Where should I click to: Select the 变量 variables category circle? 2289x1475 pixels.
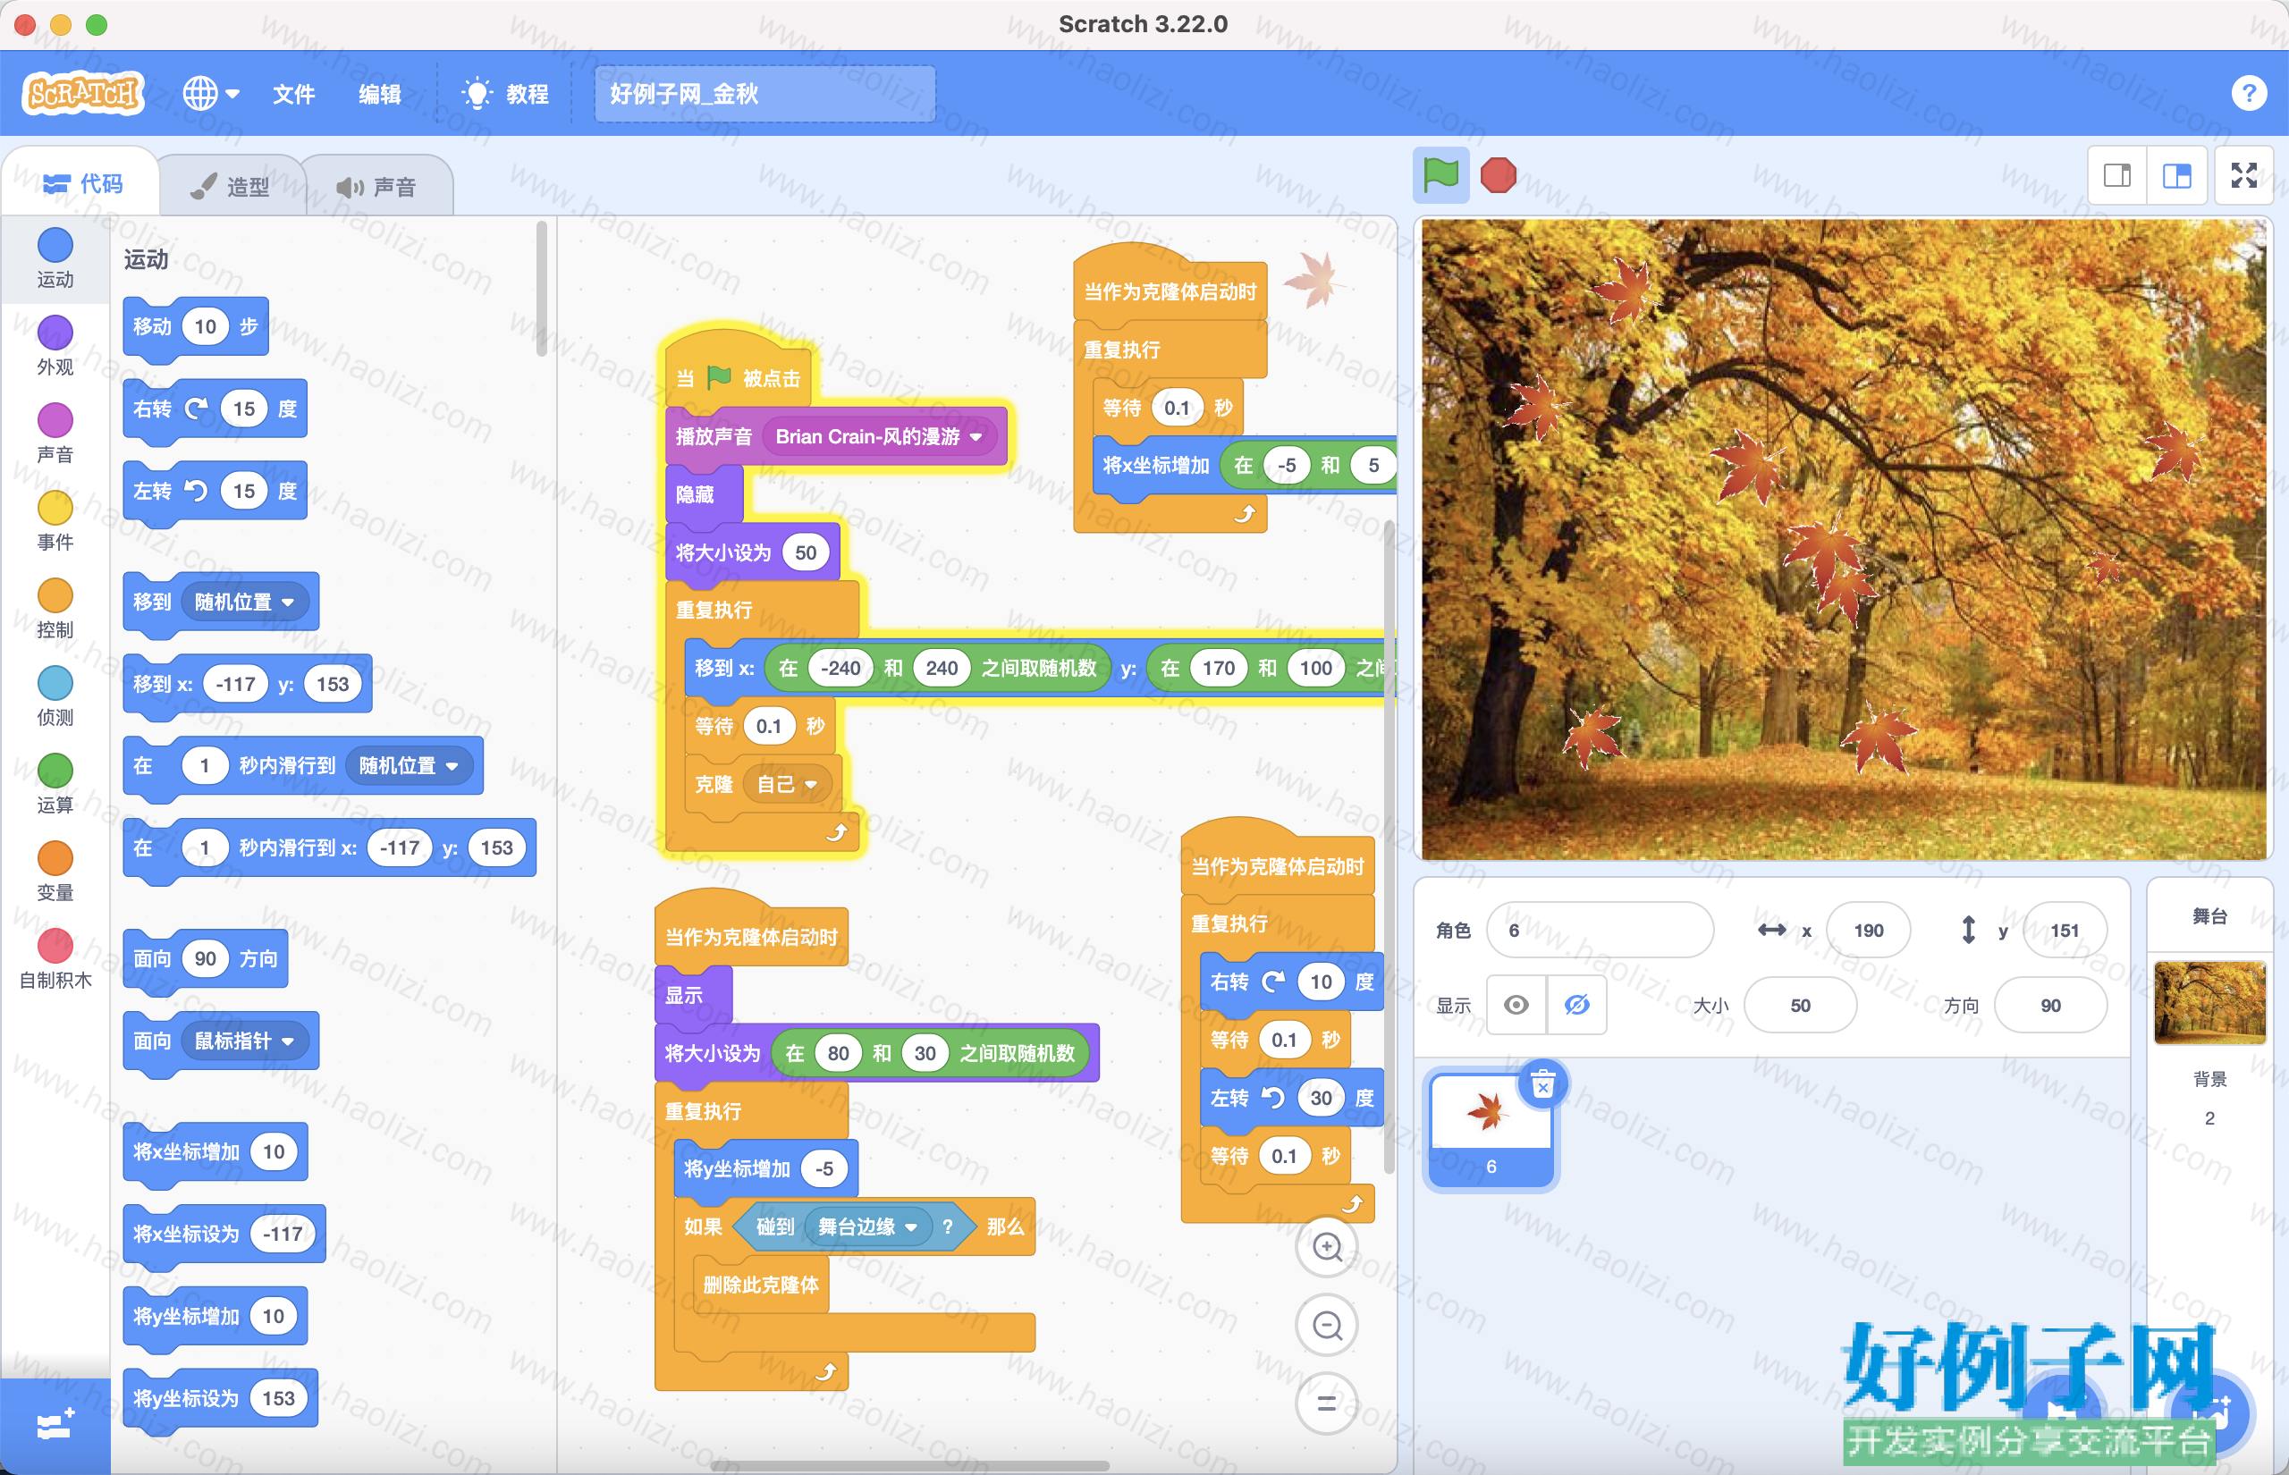pyautogui.click(x=55, y=858)
